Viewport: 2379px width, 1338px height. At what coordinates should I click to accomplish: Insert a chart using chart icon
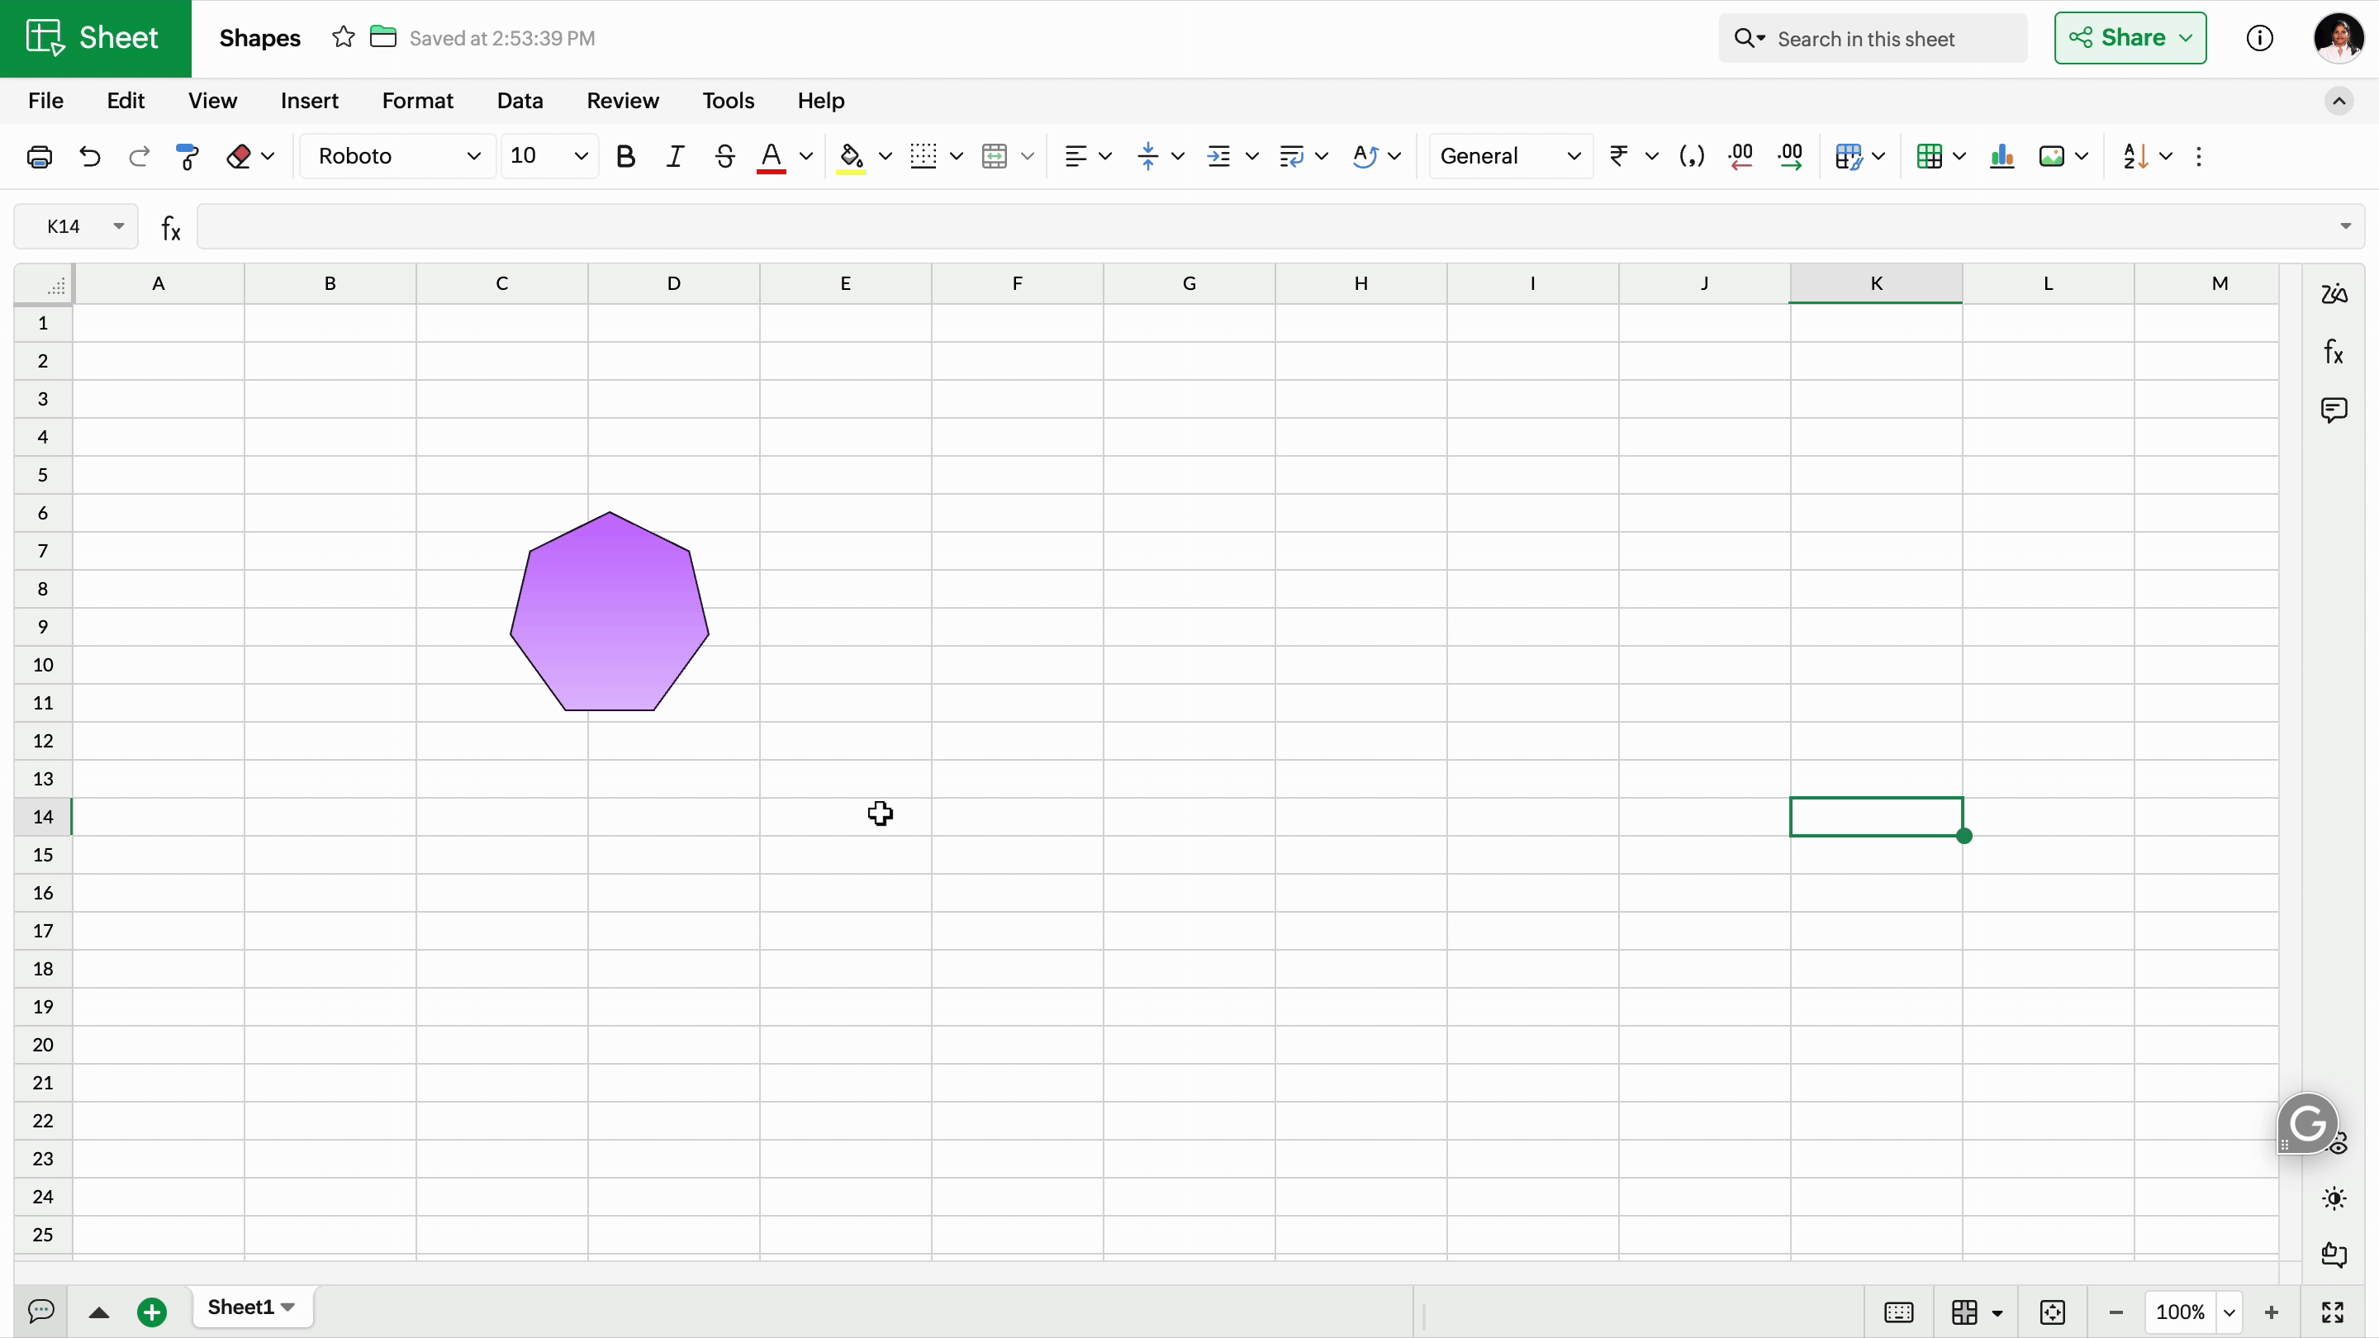pos(2001,156)
